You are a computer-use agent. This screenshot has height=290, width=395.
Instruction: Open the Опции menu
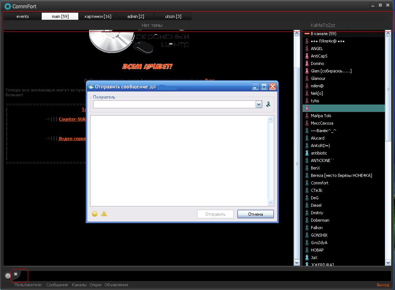click(95, 285)
